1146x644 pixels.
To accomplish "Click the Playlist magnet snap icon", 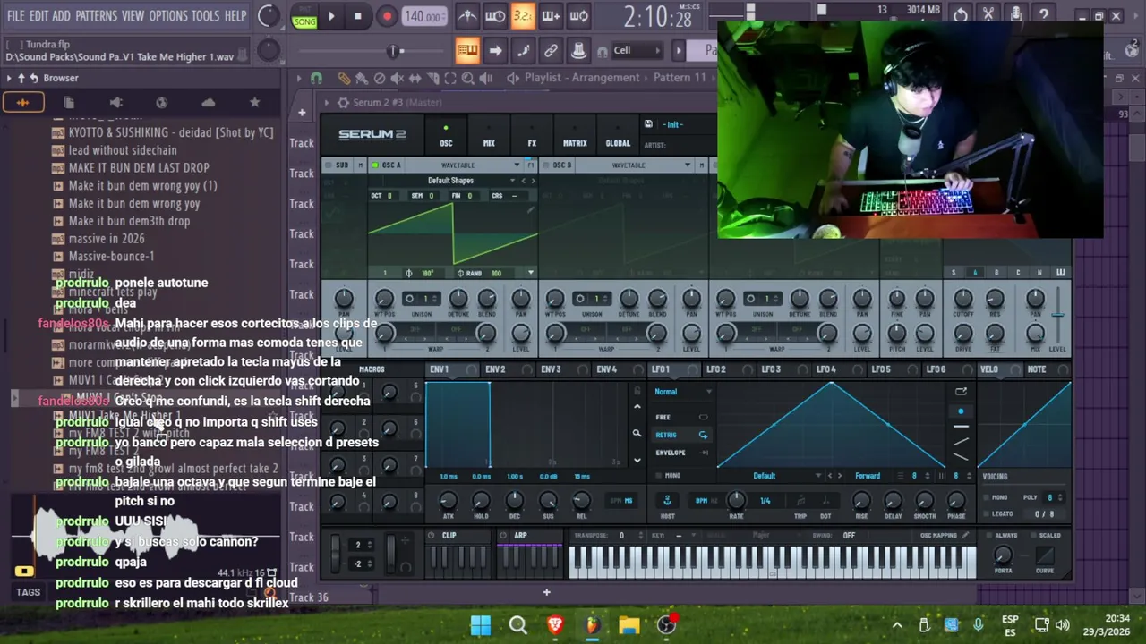I will click(x=316, y=79).
